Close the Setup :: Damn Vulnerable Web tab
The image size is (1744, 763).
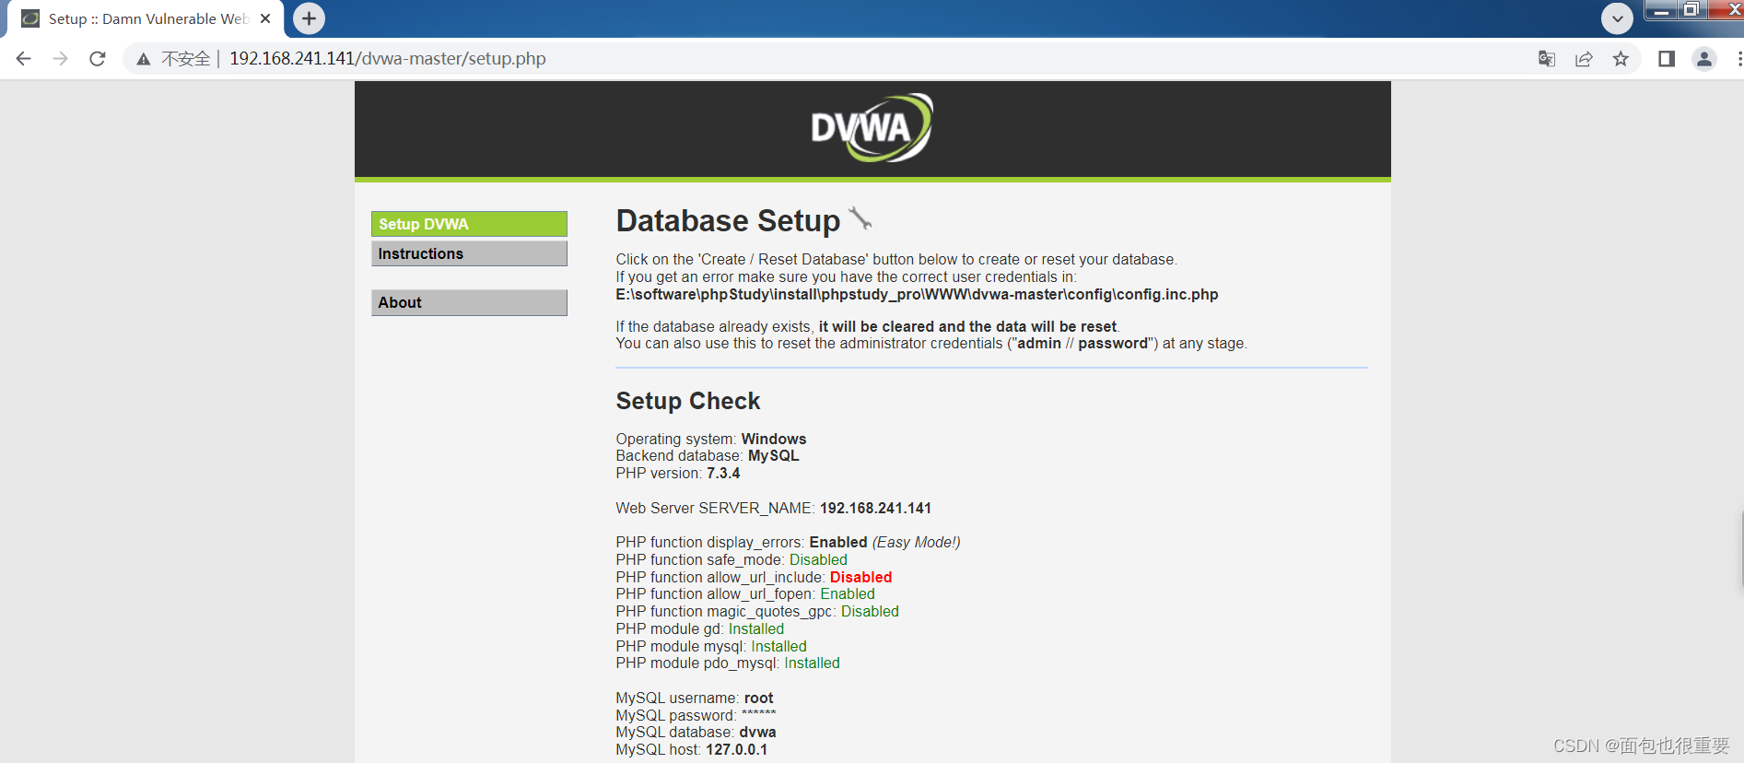265,18
